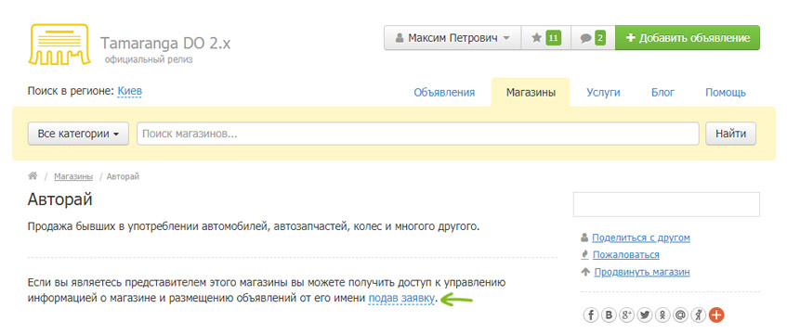Open Максим Петрович user dropdown

pyautogui.click(x=453, y=38)
